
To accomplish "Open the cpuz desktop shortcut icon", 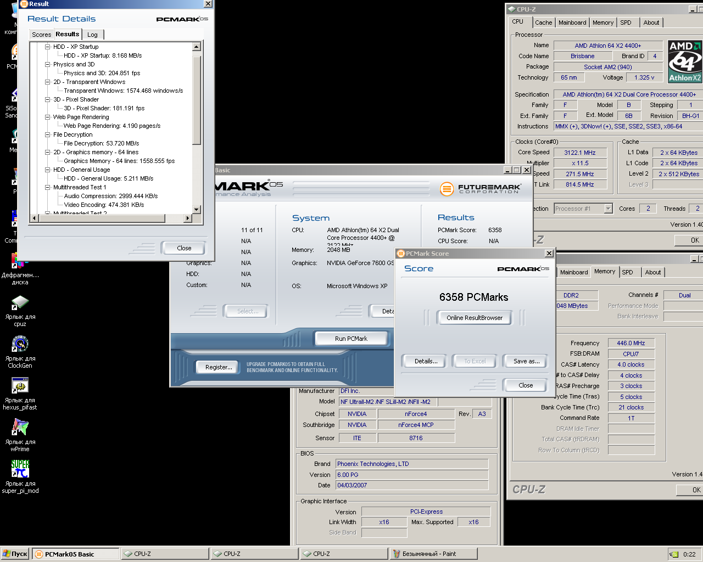I will (x=20, y=303).
